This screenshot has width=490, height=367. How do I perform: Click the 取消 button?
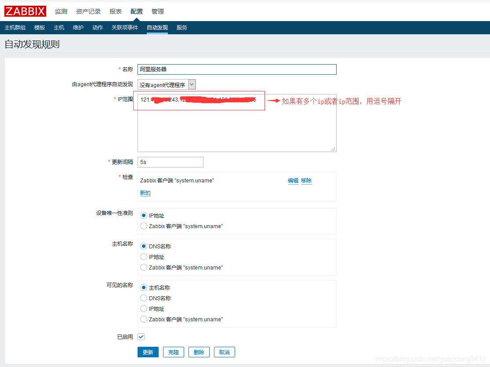(x=225, y=352)
